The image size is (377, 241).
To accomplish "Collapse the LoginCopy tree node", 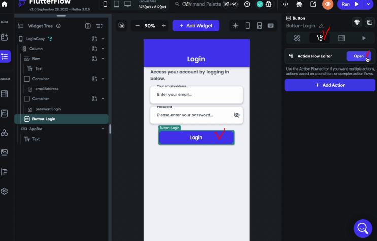I will (x=103, y=39).
